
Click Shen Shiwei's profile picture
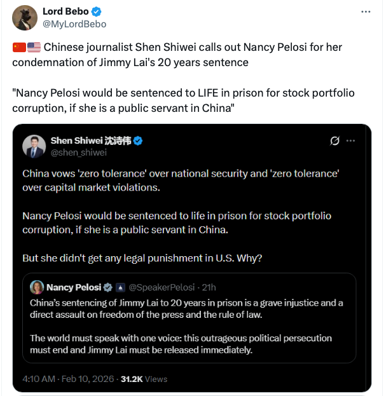[x=34, y=146]
